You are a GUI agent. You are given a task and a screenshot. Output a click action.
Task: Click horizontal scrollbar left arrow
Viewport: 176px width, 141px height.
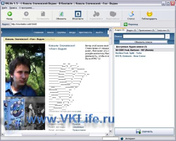pos(3,134)
